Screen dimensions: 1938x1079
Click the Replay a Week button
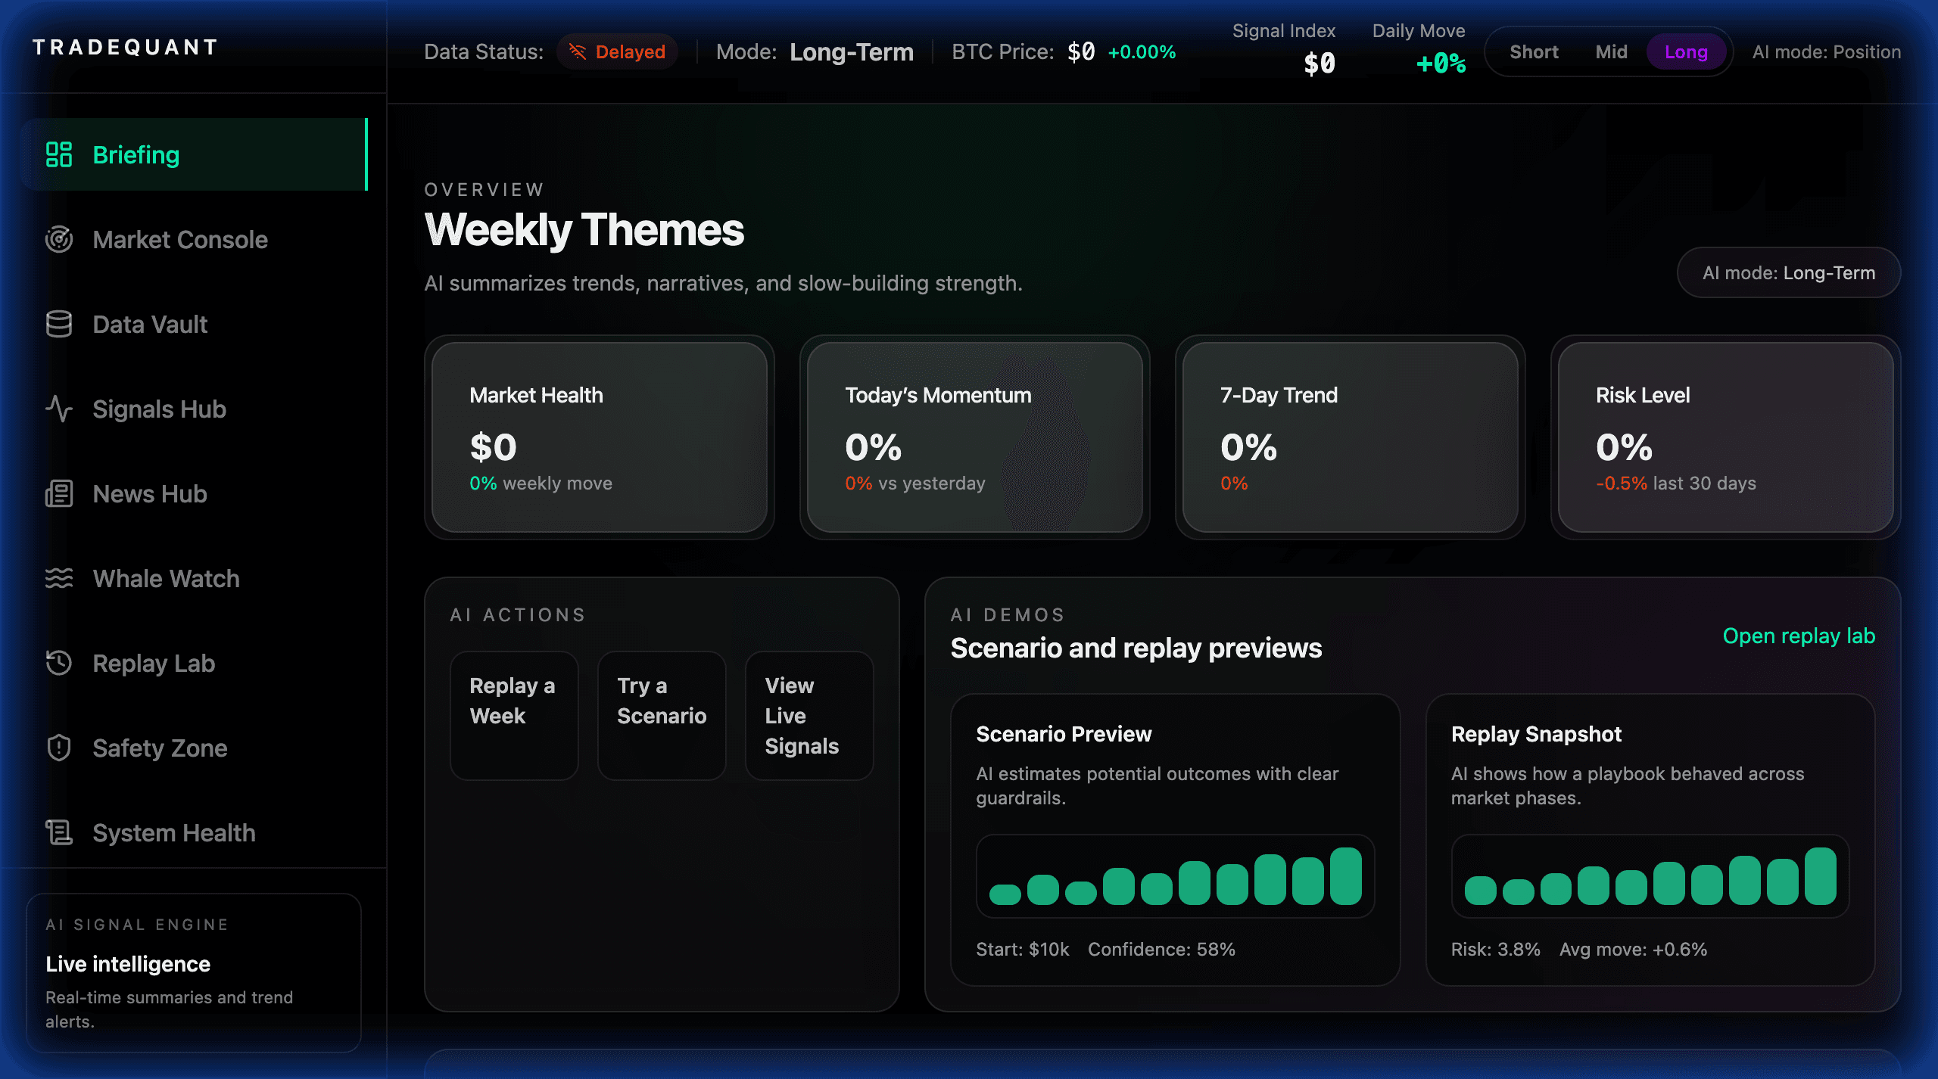[x=514, y=715]
